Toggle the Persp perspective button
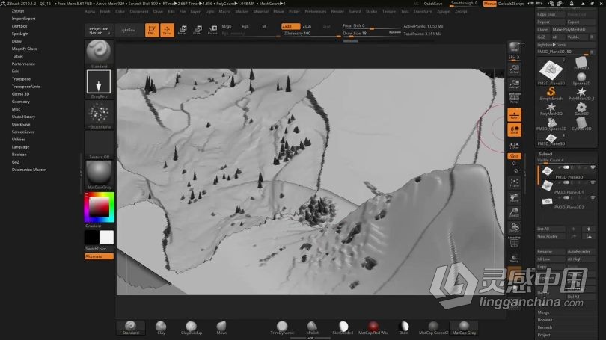606x340 pixels. tap(514, 99)
